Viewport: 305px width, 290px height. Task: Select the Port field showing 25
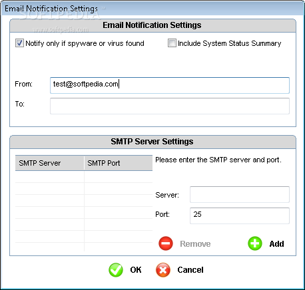[x=240, y=216]
